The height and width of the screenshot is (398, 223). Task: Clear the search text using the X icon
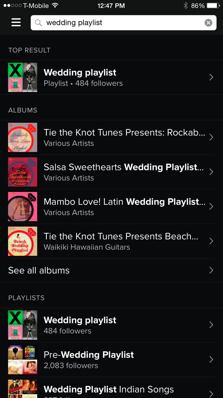(208, 23)
